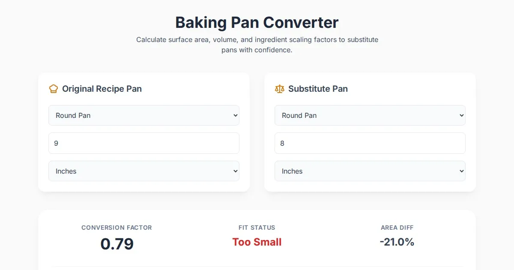Viewport: 514px width, 270px height.
Task: Click the chevron arrow on original Round Pan select
Action: point(235,115)
